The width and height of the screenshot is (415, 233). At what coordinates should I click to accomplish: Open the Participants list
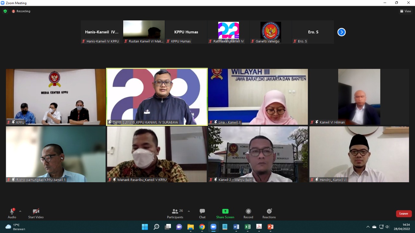(x=175, y=212)
